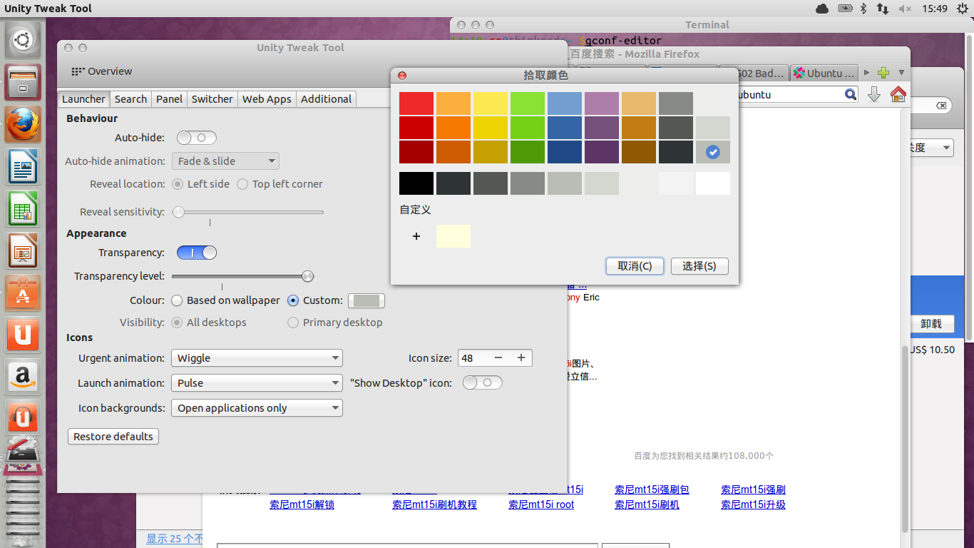Screen dimensions: 974x548
Task: Switch to the Web Apps tab
Action: click(267, 99)
